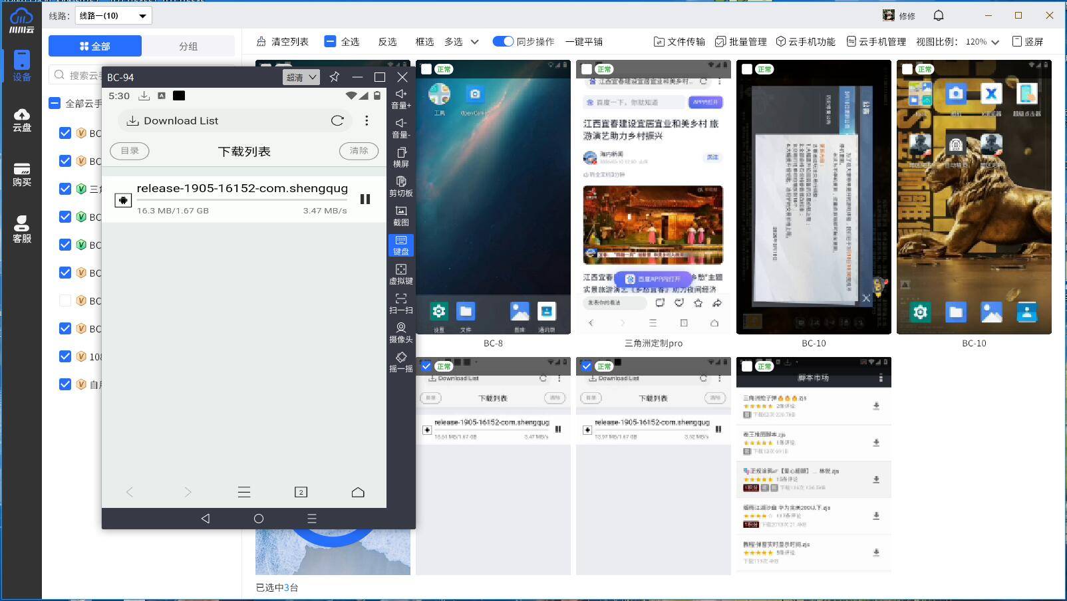The image size is (1067, 601).
Task: Expand the 超清 quality dropdown
Action: [x=301, y=77]
